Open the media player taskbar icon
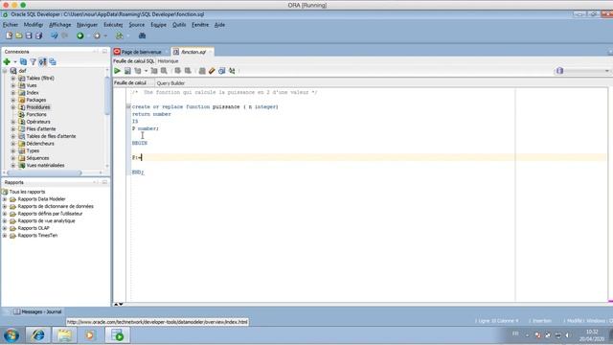Screen dimensions: 613x345 pyautogui.click(x=90, y=335)
